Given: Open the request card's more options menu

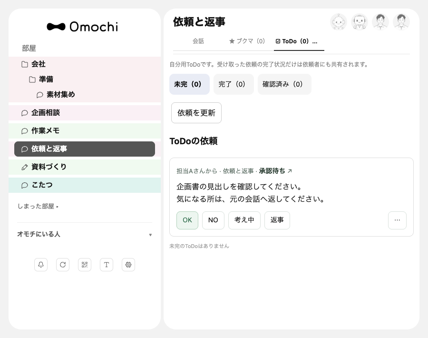Looking at the screenshot, I should (x=397, y=220).
